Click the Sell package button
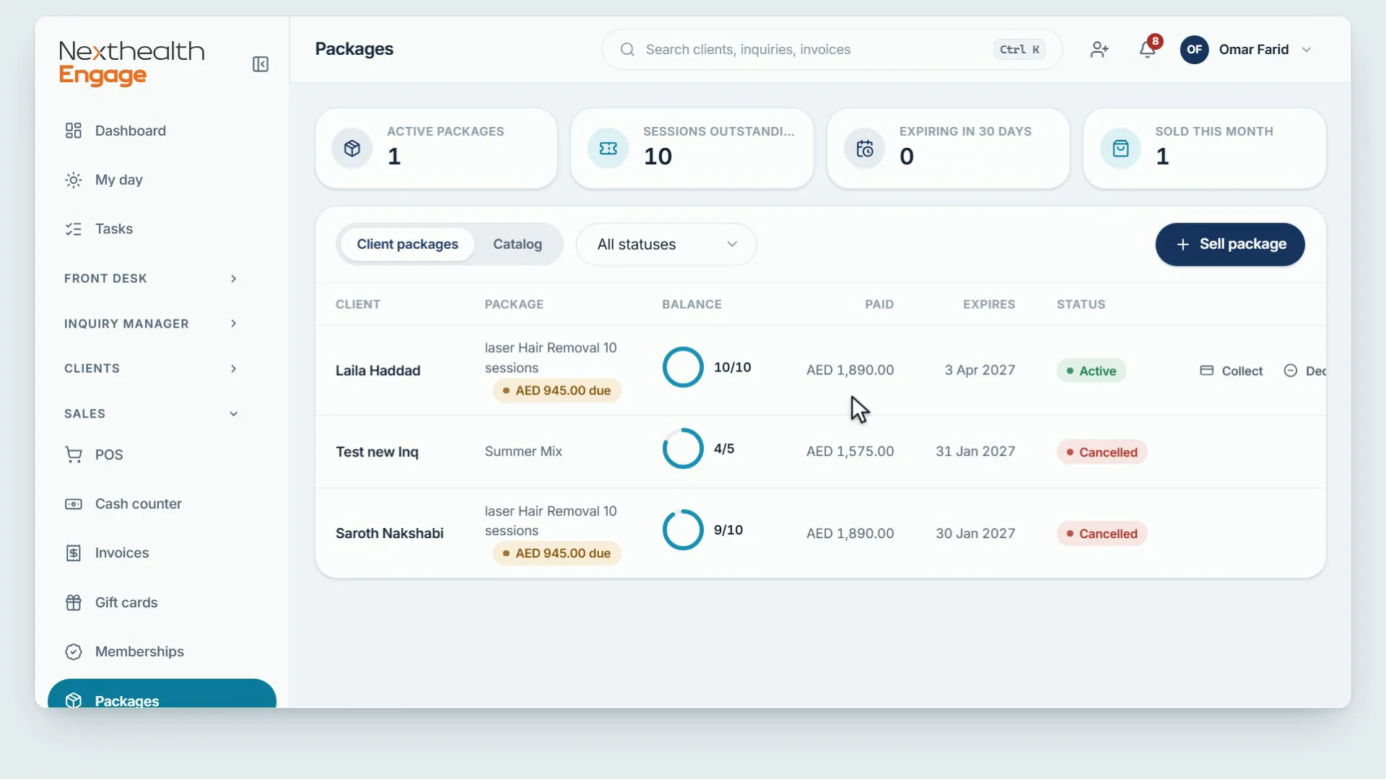 1230,245
